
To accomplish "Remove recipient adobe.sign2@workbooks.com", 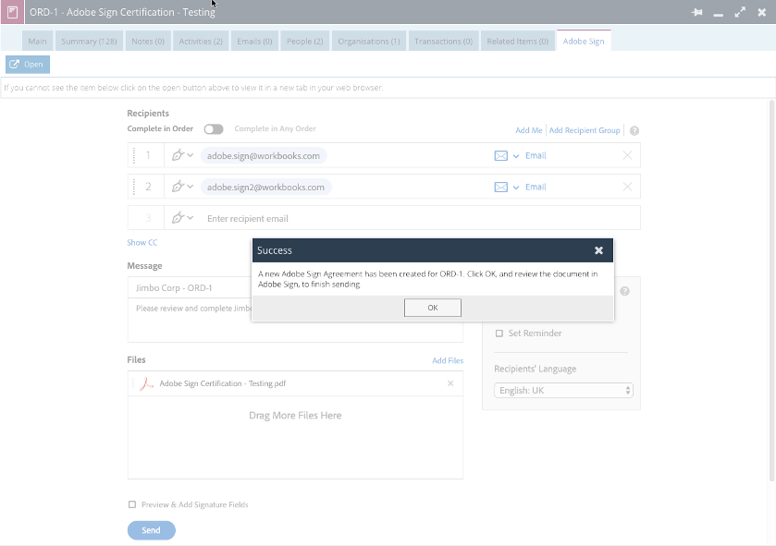I will (x=627, y=187).
